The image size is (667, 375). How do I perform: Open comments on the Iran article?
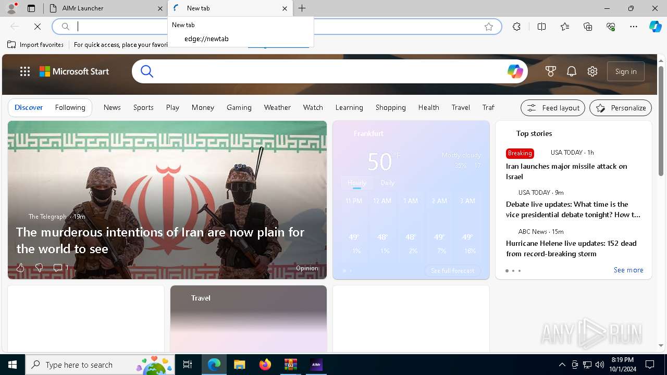click(x=60, y=268)
